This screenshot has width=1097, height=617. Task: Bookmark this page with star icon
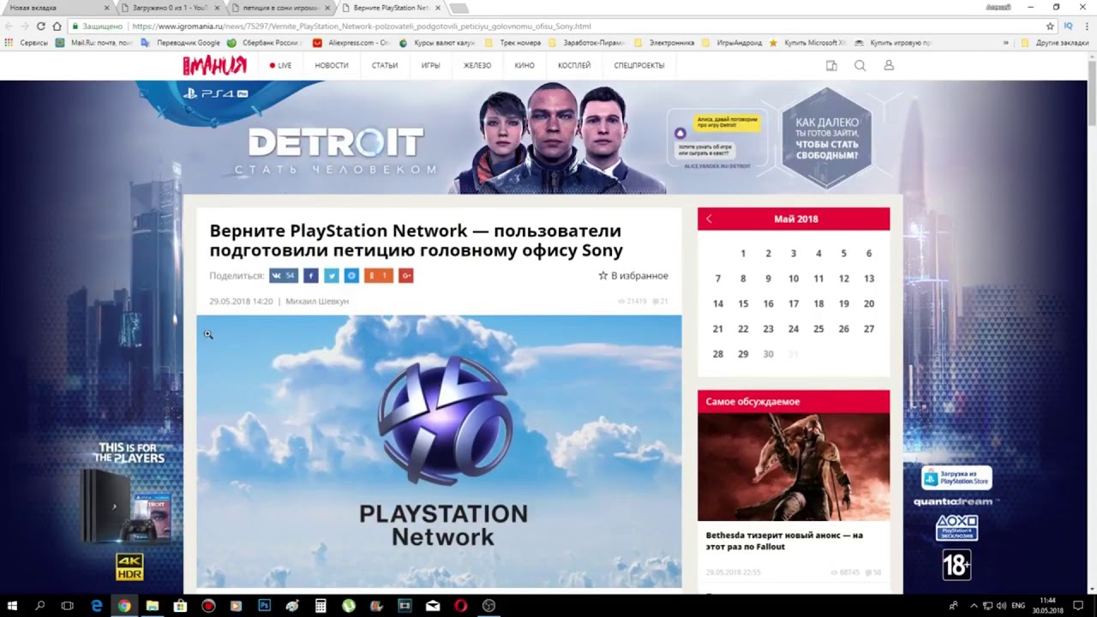(x=1050, y=26)
